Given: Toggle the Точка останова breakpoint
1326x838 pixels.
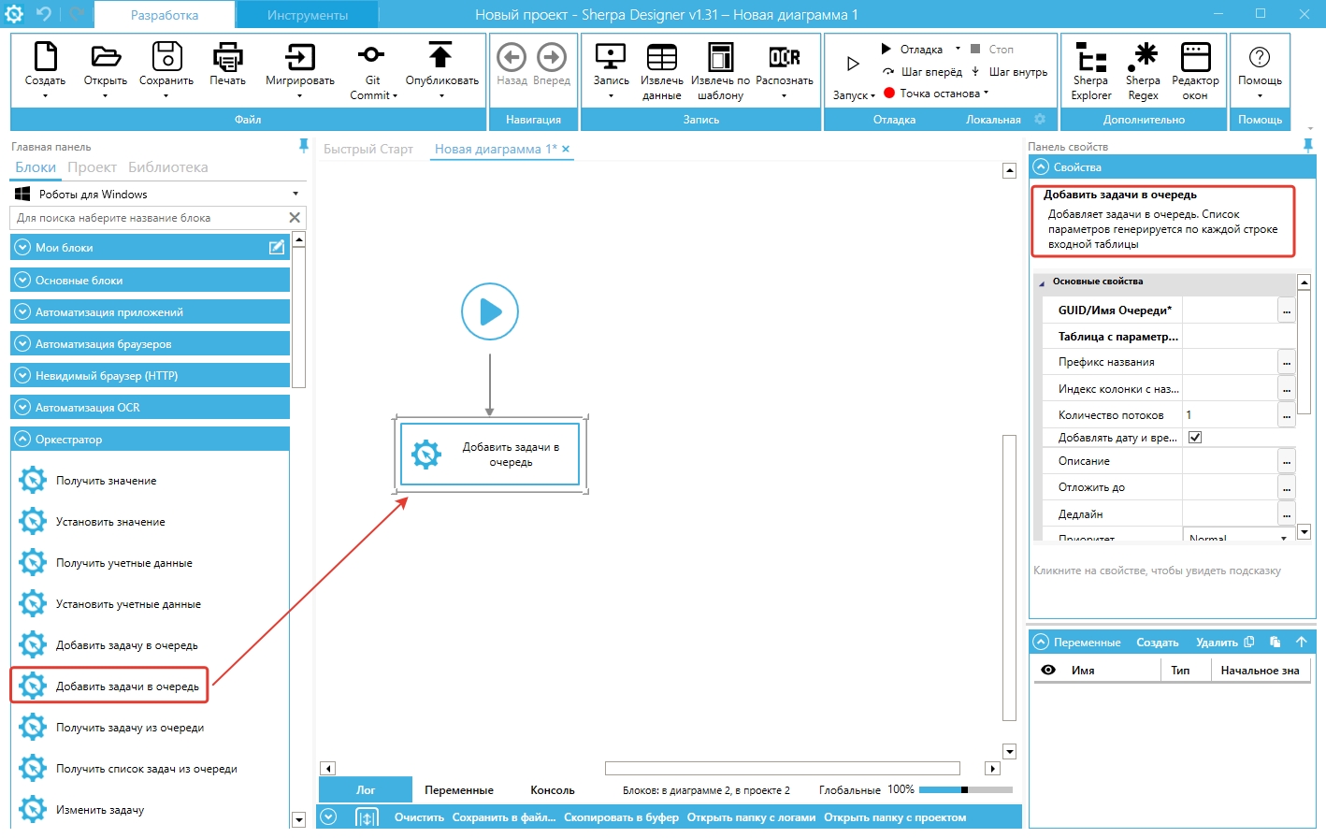Looking at the screenshot, I should 889,94.
